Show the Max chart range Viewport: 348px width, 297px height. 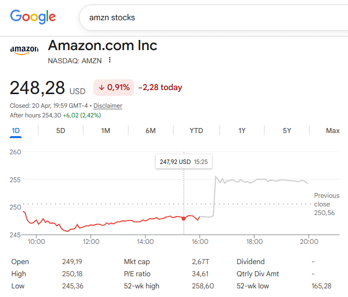pyautogui.click(x=332, y=131)
